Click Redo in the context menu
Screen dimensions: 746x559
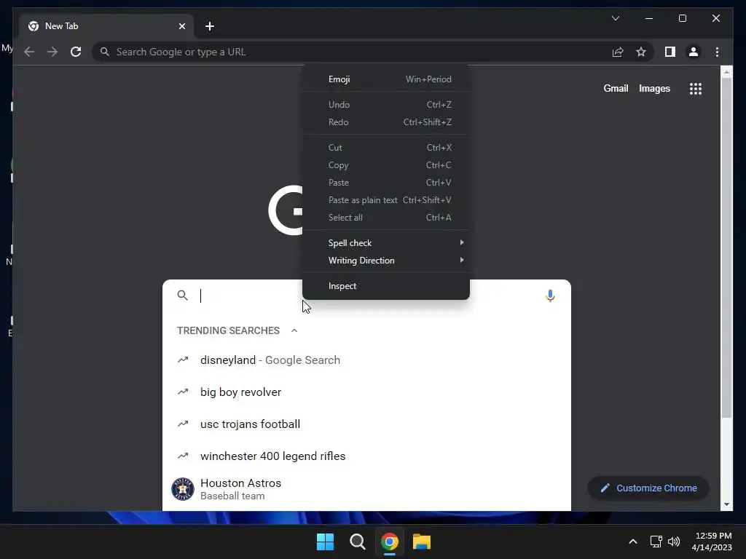[x=386, y=122]
